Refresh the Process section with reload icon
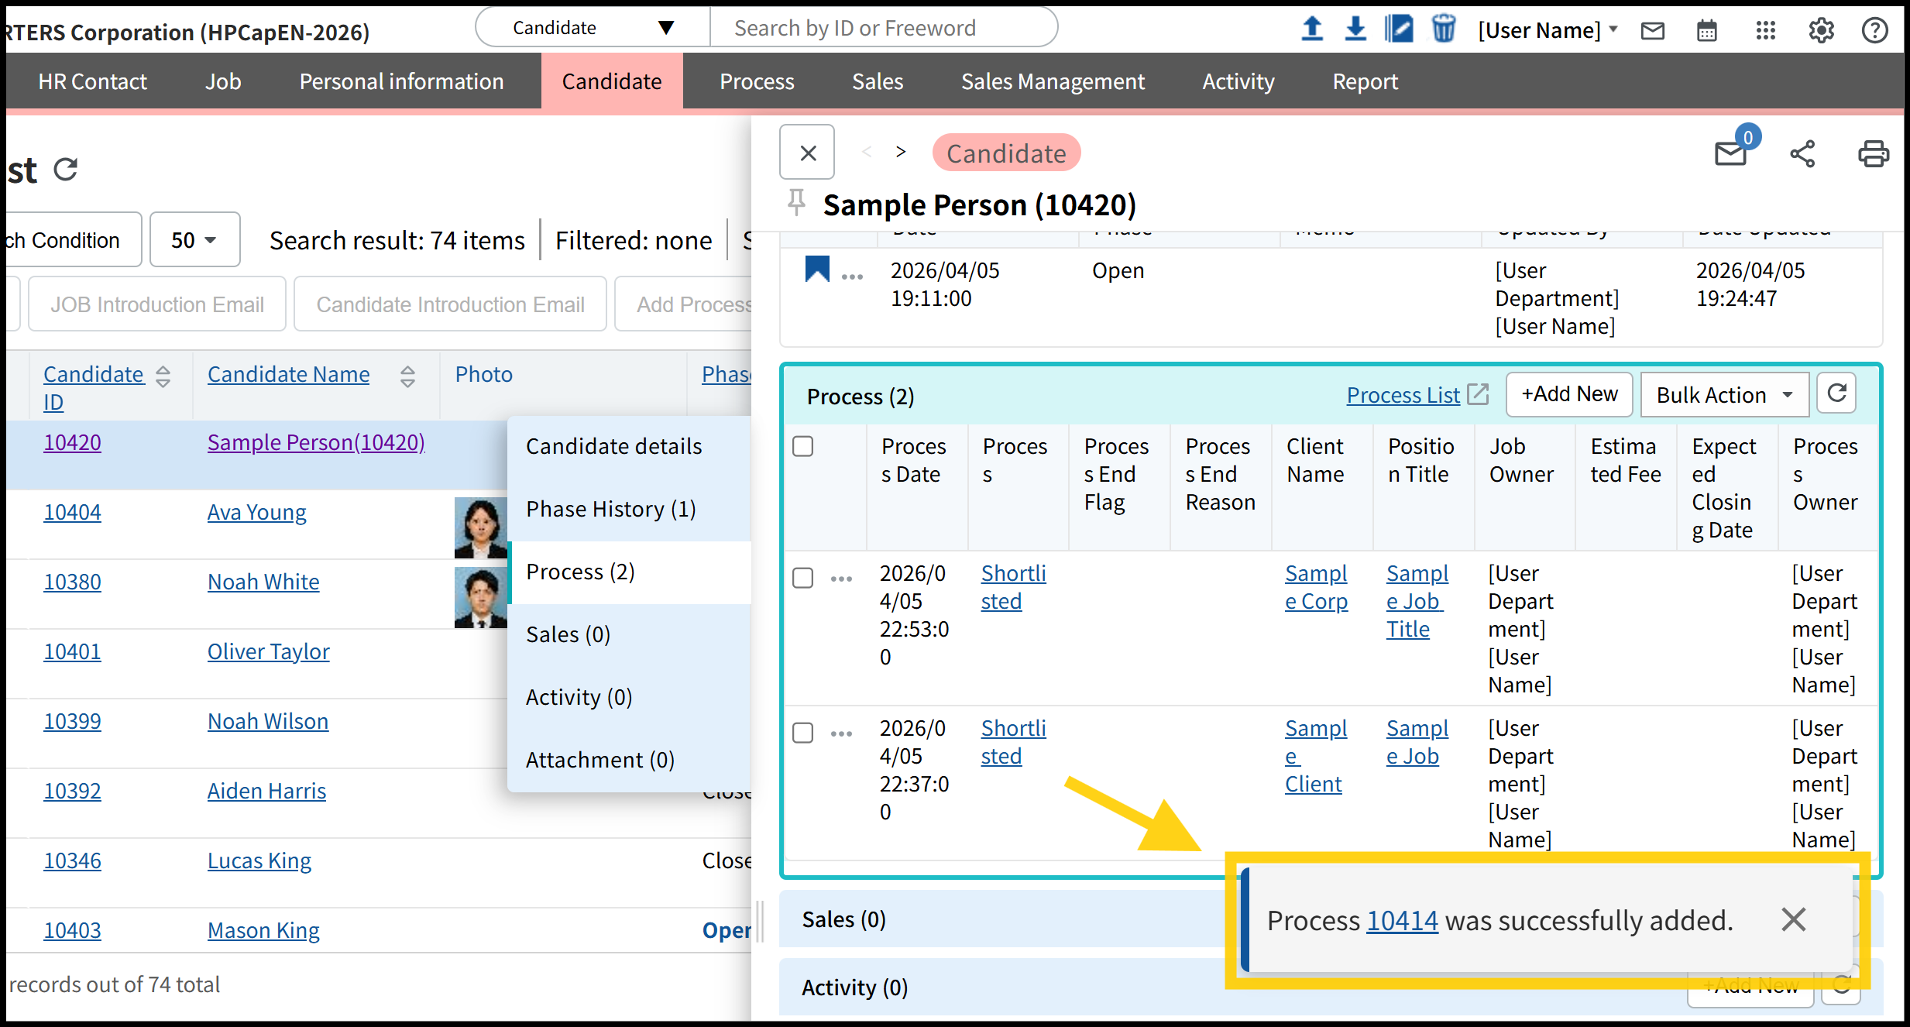The image size is (1910, 1027). tap(1837, 394)
